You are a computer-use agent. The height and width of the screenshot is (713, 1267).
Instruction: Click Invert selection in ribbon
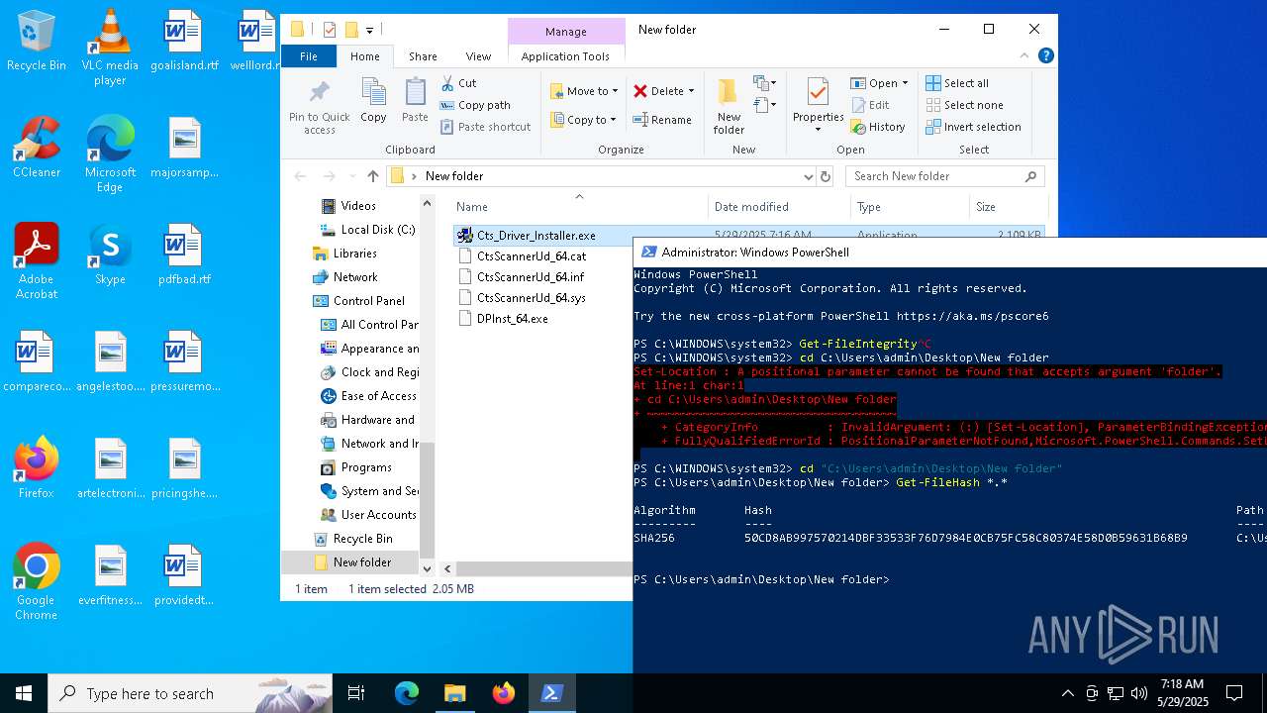point(974,127)
